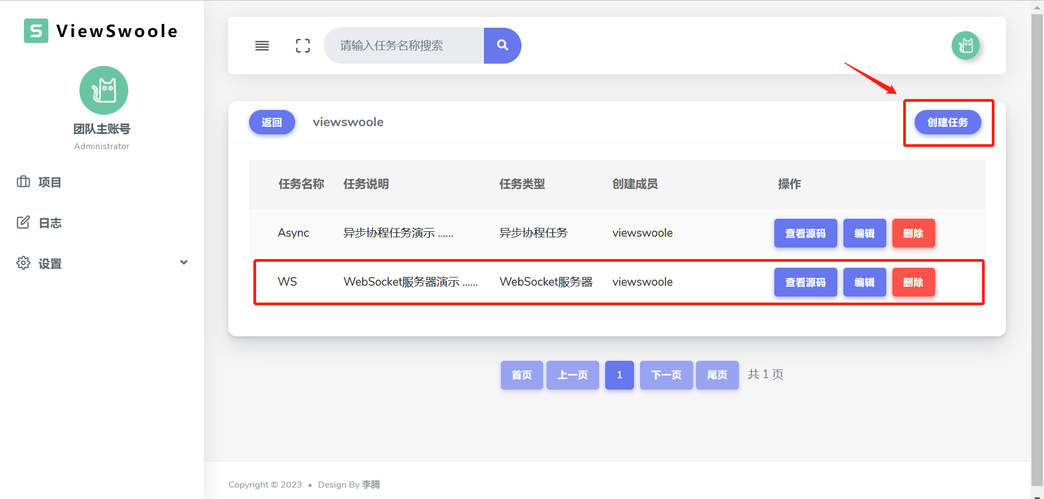The height and width of the screenshot is (499, 1044).
Task: Click the 项目 briefcase icon in sidebar
Action: [23, 182]
